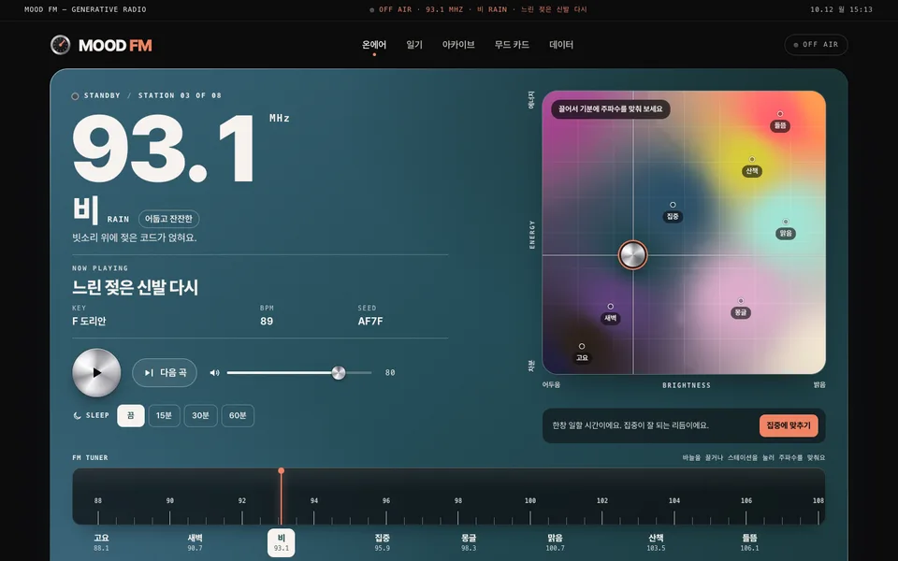Select the 새벽 point on mood map
Image resolution: width=898 pixels, height=561 pixels.
tap(611, 314)
